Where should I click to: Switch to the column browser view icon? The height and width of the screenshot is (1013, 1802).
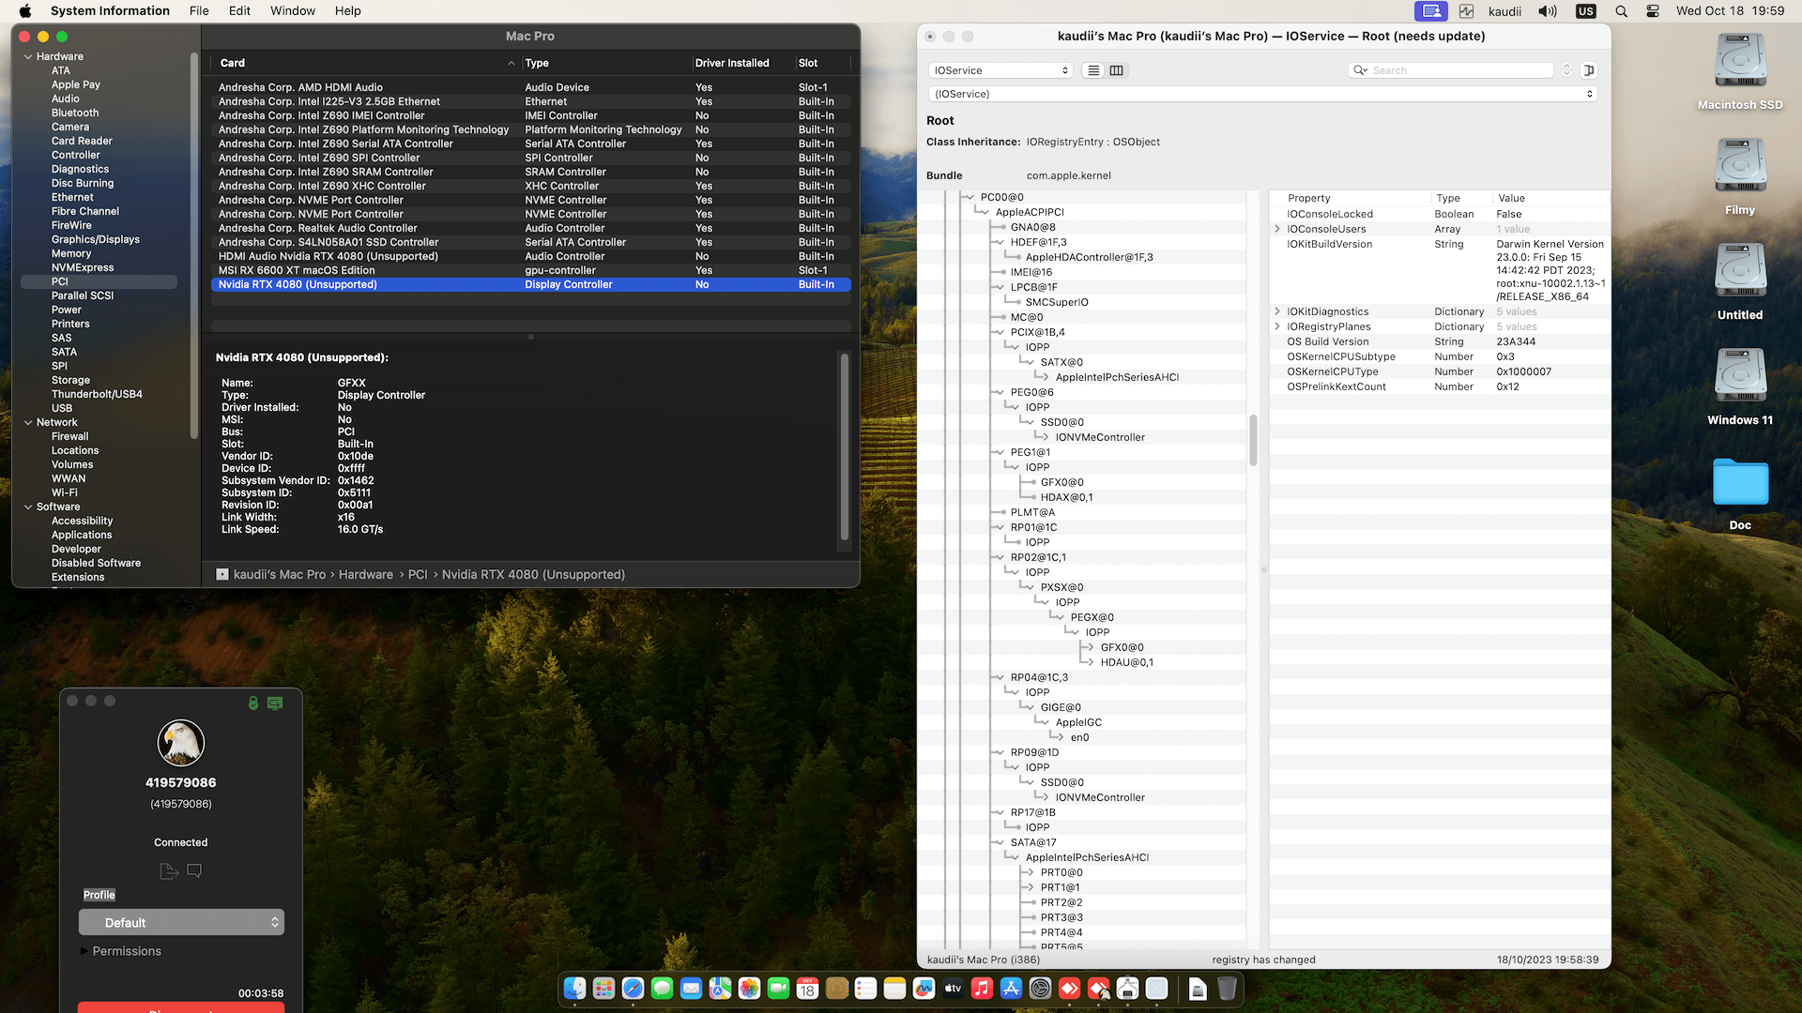[x=1117, y=70]
